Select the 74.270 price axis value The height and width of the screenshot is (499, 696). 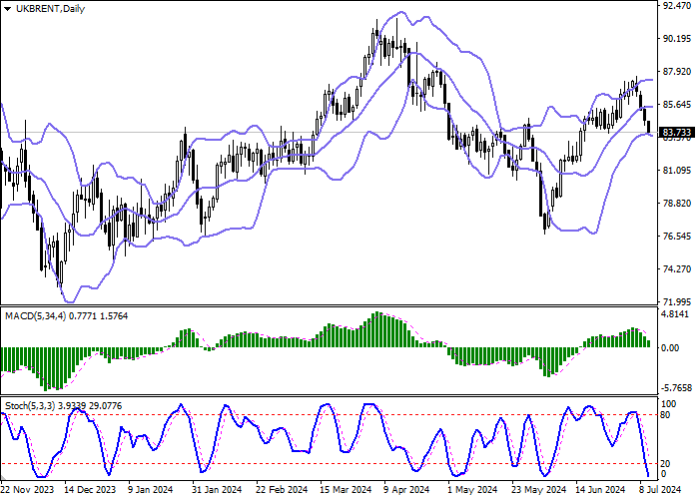pyautogui.click(x=676, y=268)
